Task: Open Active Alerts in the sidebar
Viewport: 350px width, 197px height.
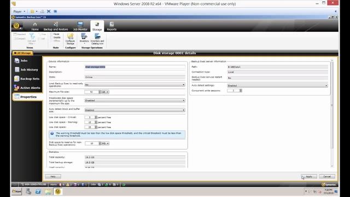Action: [27, 88]
